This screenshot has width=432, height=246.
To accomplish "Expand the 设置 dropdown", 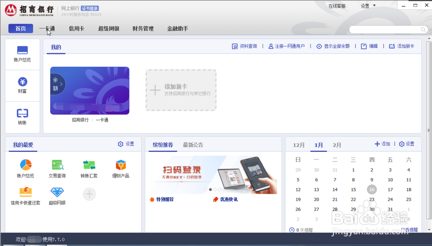I will 368,6.
